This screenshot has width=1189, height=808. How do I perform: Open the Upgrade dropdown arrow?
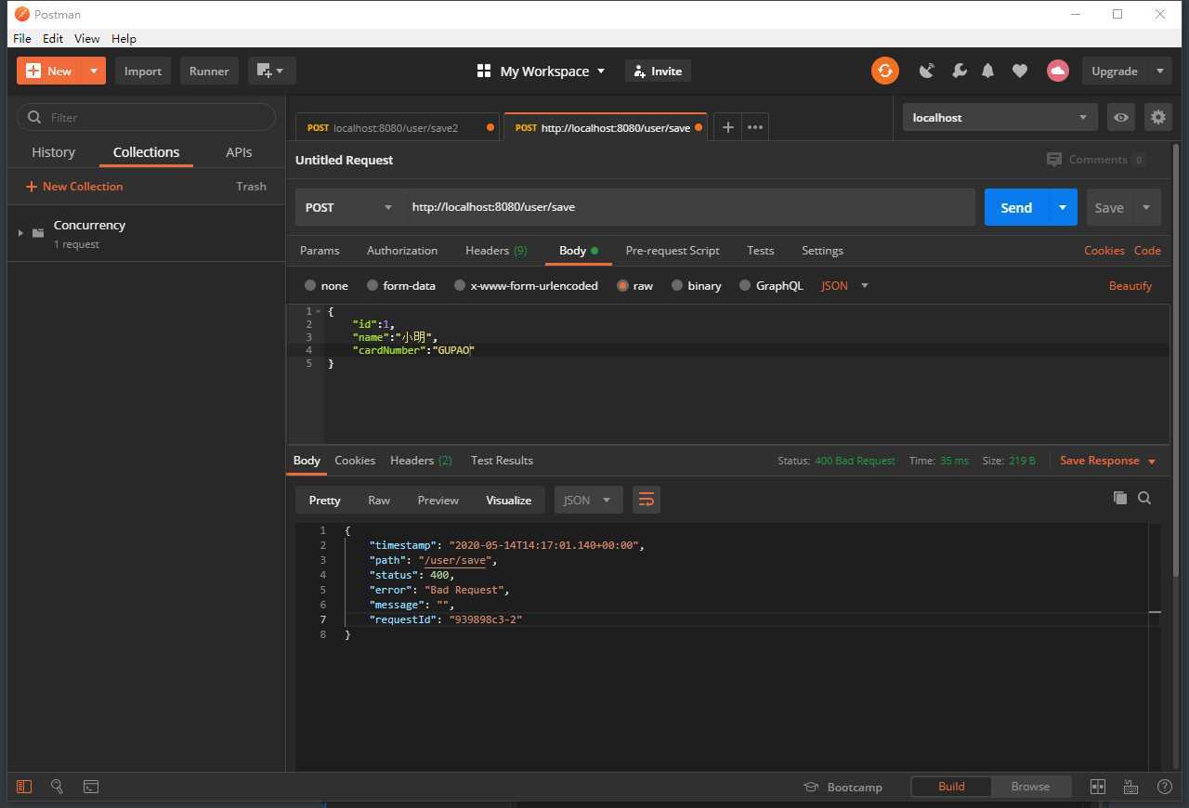point(1160,71)
